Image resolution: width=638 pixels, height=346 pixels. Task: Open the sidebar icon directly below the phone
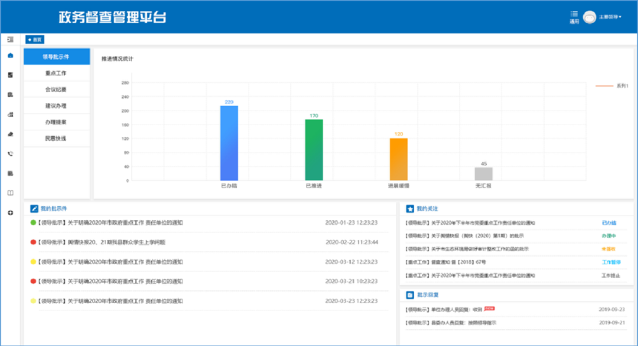tap(10, 173)
